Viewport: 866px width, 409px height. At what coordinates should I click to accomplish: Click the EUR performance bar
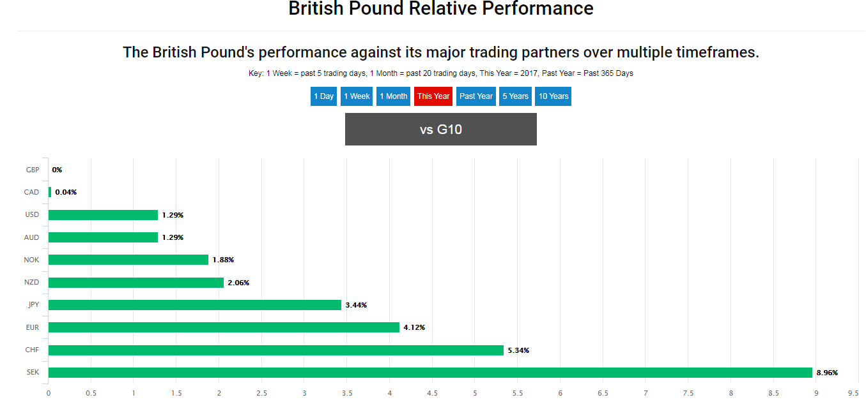click(224, 327)
